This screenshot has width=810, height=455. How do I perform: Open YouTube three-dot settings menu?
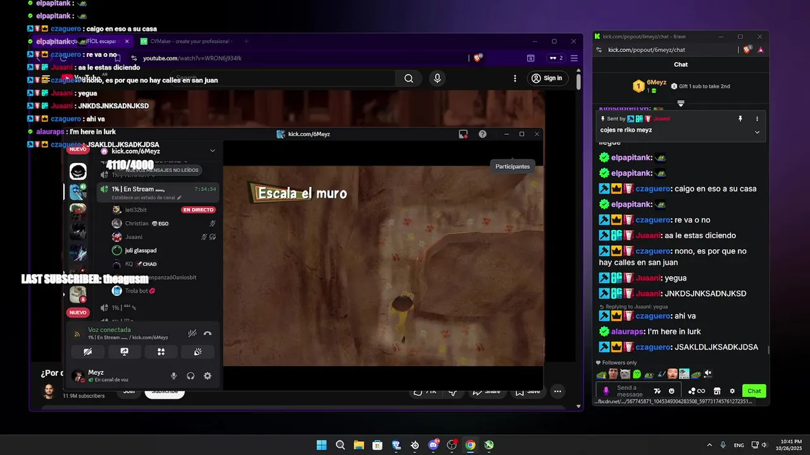tap(515, 78)
